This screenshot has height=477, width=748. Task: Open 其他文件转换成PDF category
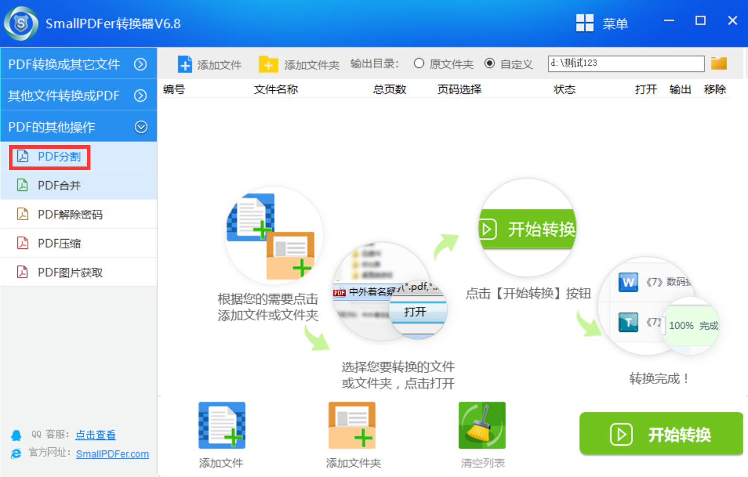click(x=78, y=95)
